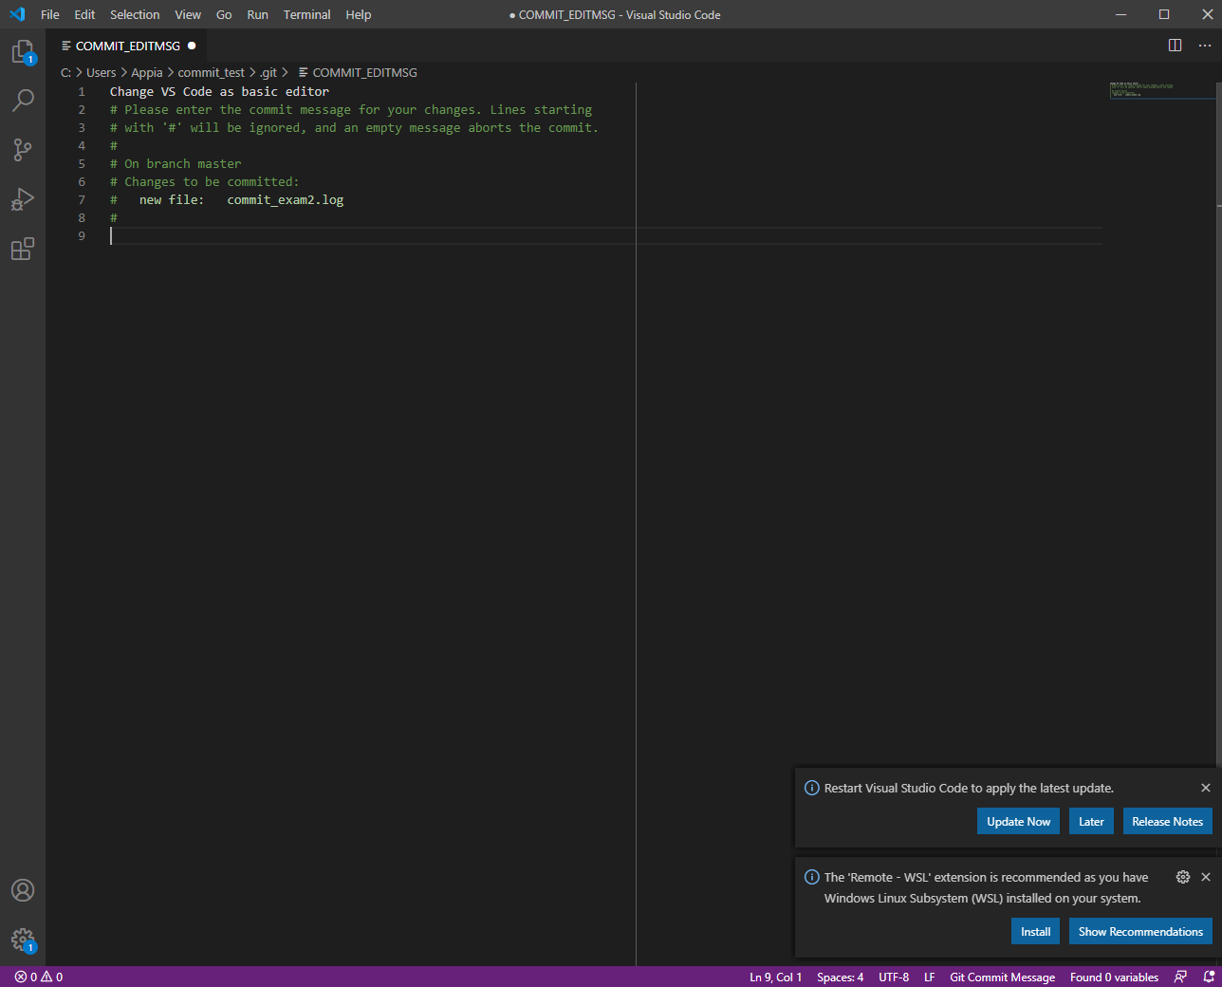Viewport: 1222px width, 987px height.
Task: Change indentation via Spaces: 4
Action: click(x=840, y=977)
